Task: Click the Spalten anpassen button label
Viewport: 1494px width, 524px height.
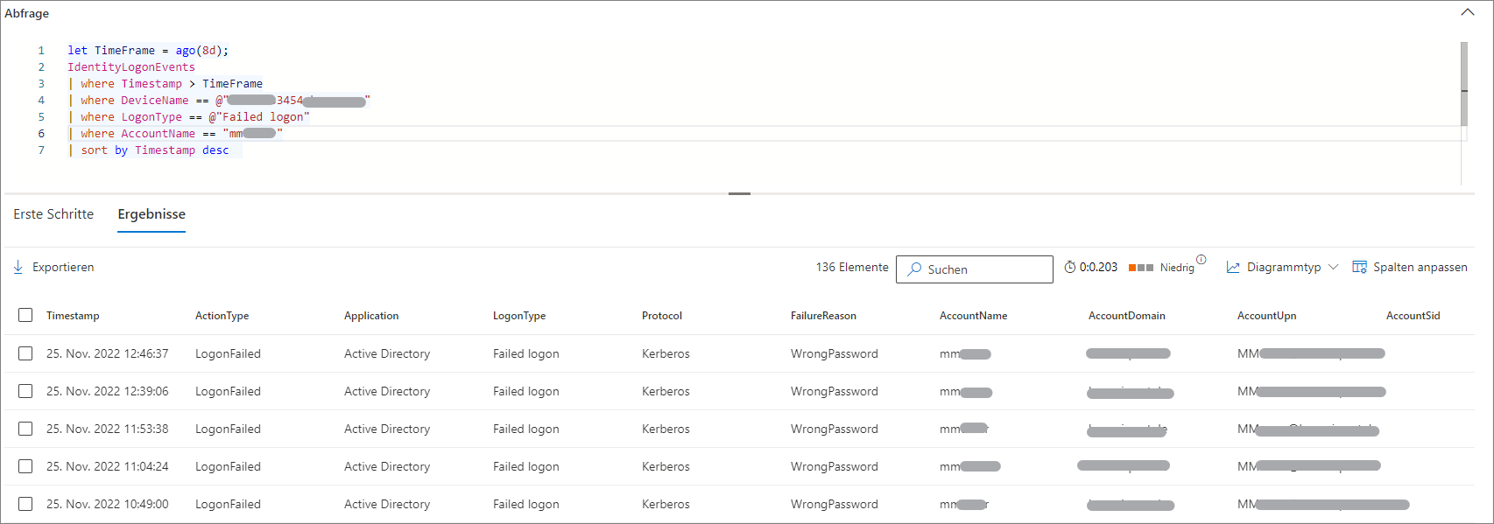Action: click(x=1420, y=267)
